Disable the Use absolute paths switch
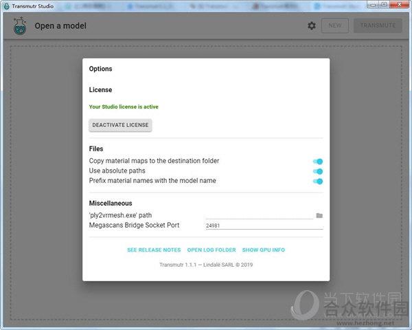412x330 pixels. coord(318,171)
